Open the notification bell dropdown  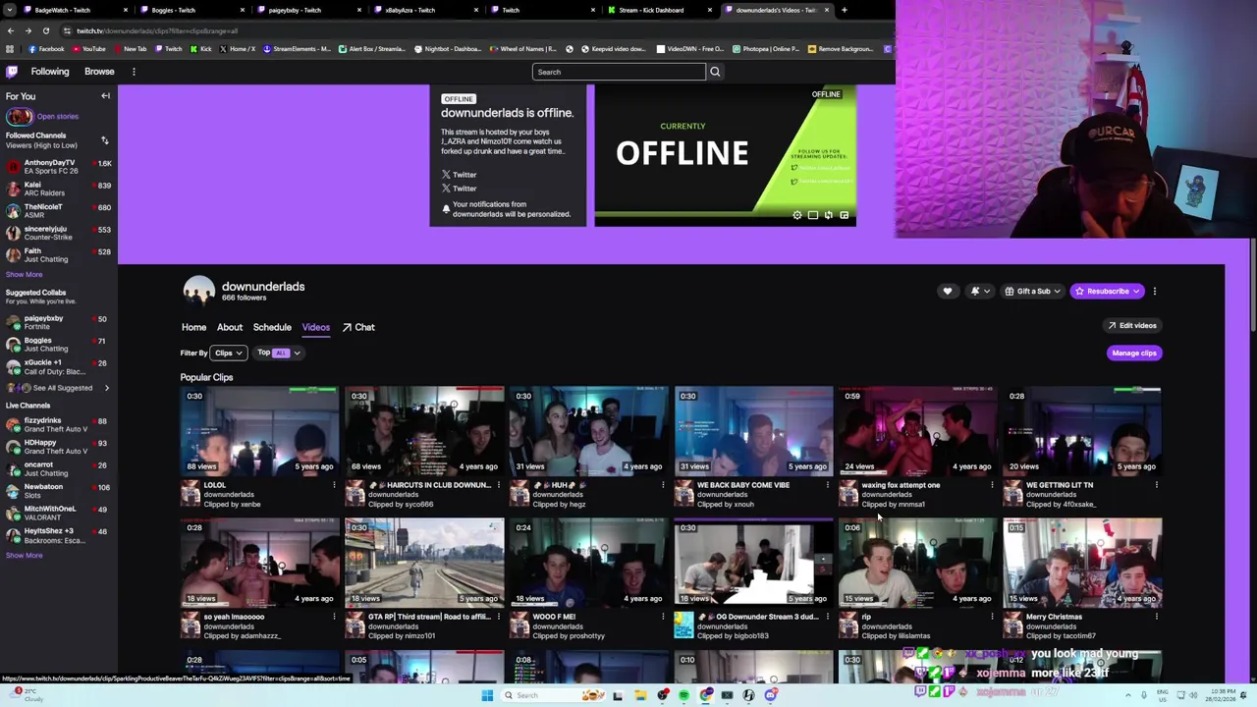[x=979, y=291]
